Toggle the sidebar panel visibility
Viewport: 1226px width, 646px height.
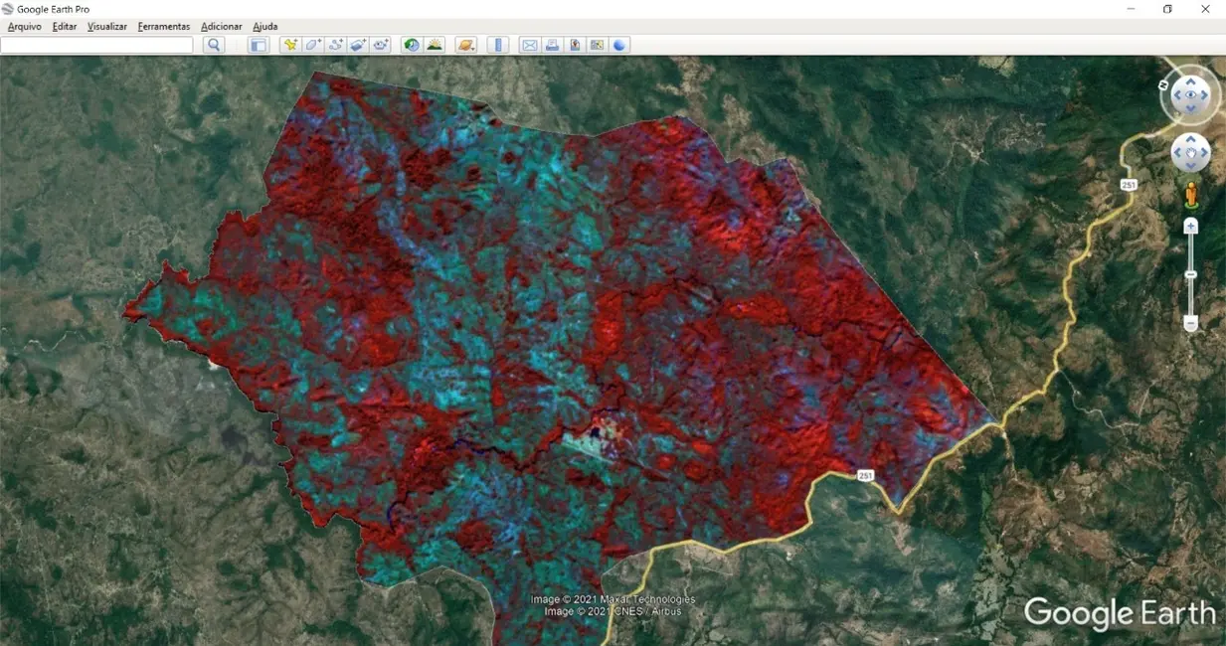click(x=259, y=45)
